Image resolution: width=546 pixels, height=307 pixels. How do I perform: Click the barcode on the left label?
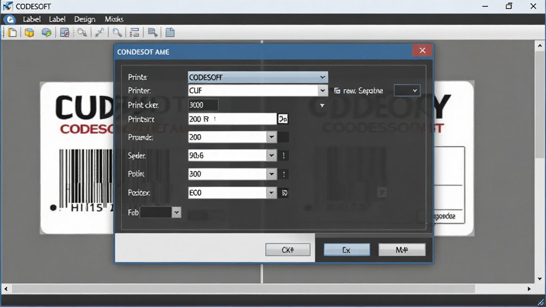[86, 178]
